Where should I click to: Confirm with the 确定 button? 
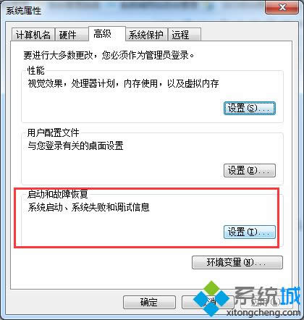(x=149, y=302)
